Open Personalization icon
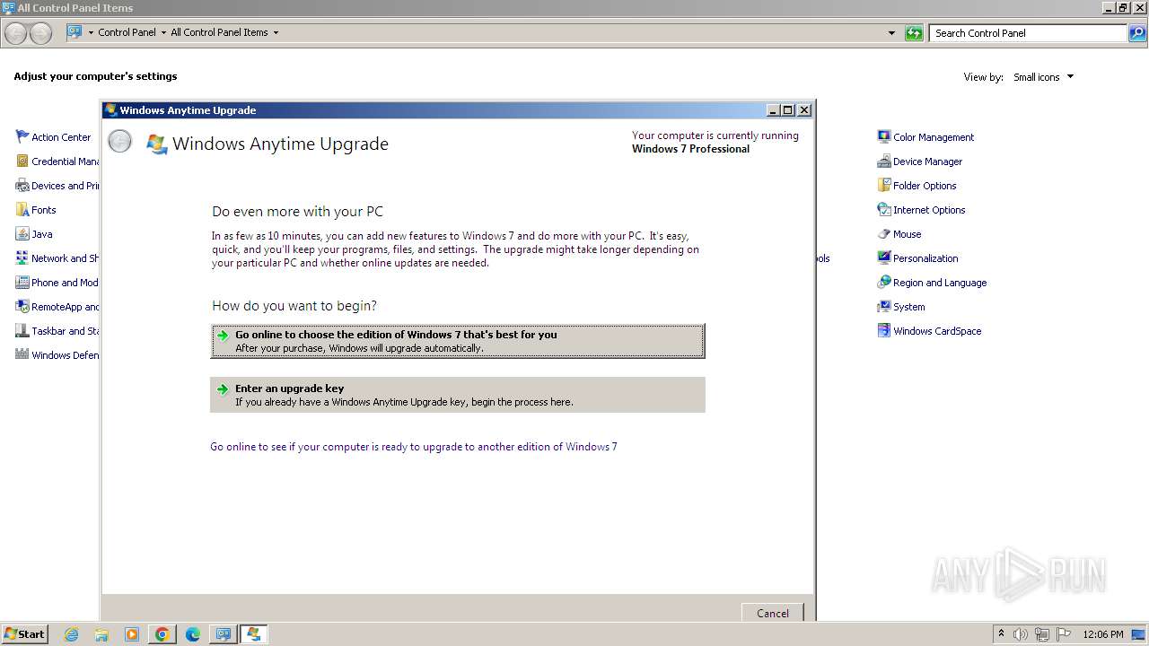The image size is (1149, 646). 884,258
